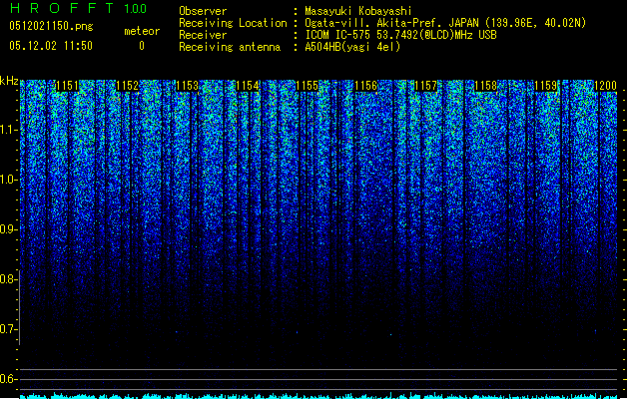This screenshot has width=628, height=399.
Task: Click the 0.9 frequency axis label
Action: (x=9, y=229)
